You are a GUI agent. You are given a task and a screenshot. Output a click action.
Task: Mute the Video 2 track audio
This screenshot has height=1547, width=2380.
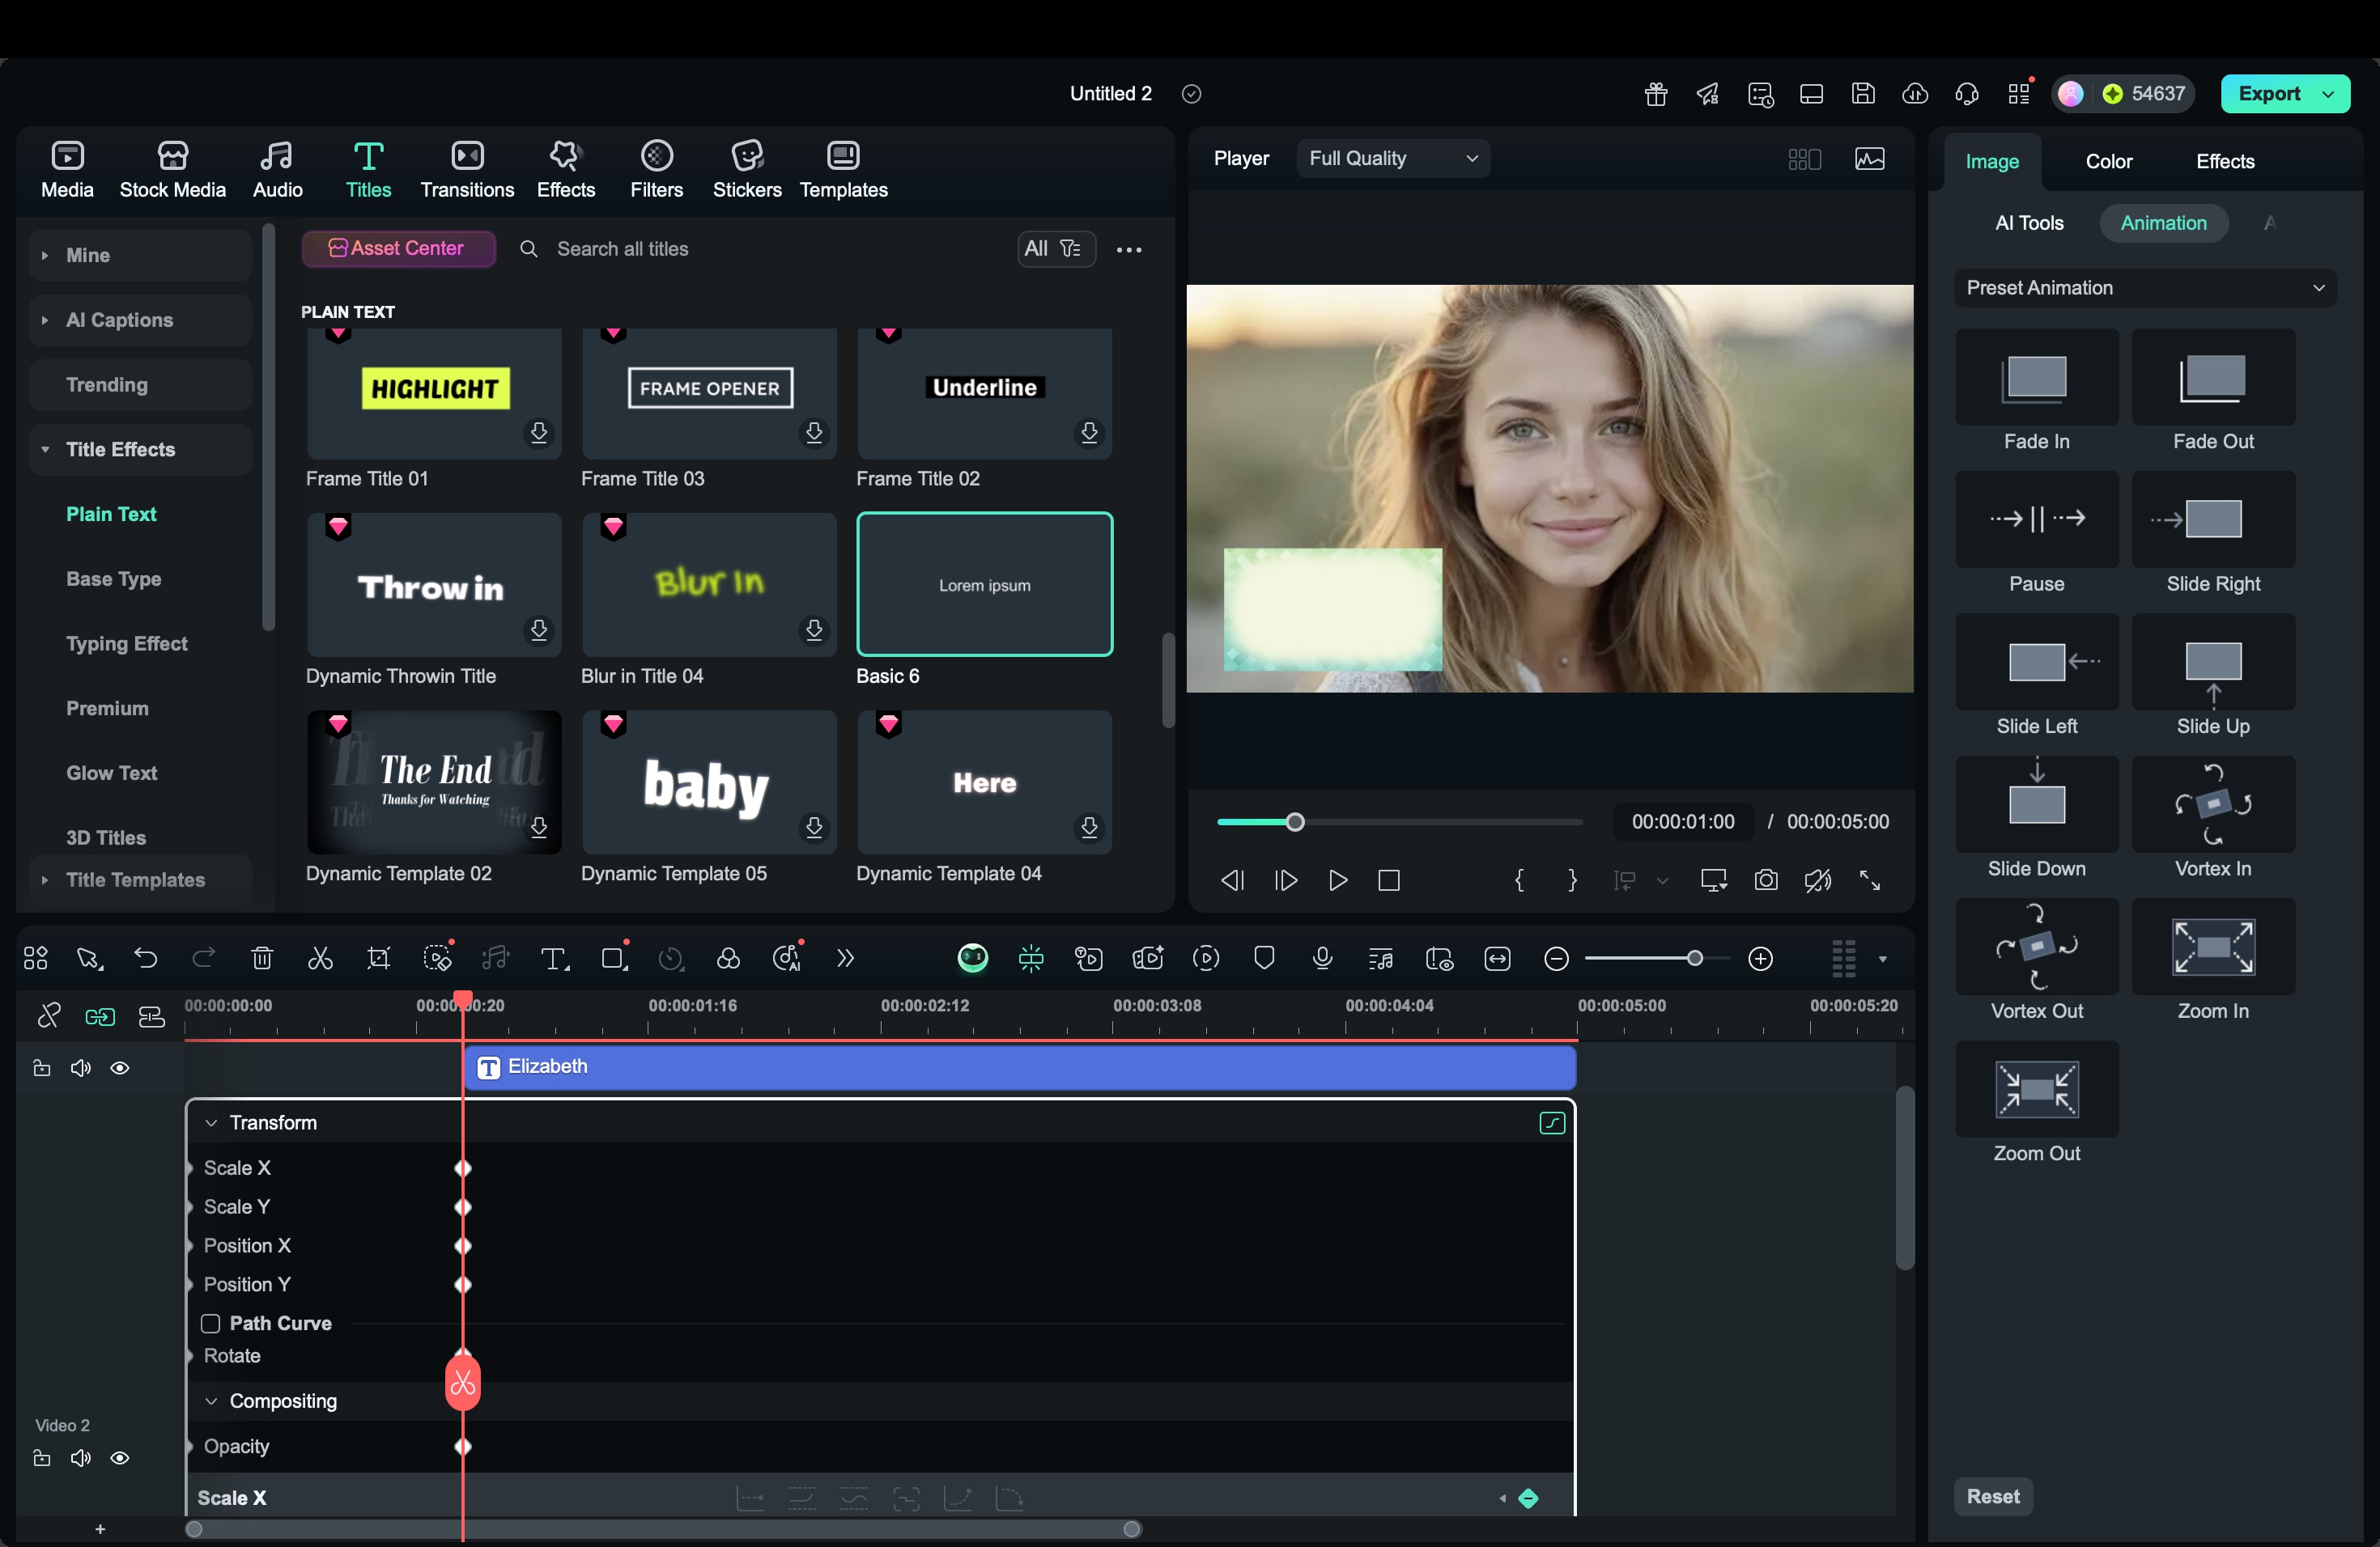[x=81, y=1458]
